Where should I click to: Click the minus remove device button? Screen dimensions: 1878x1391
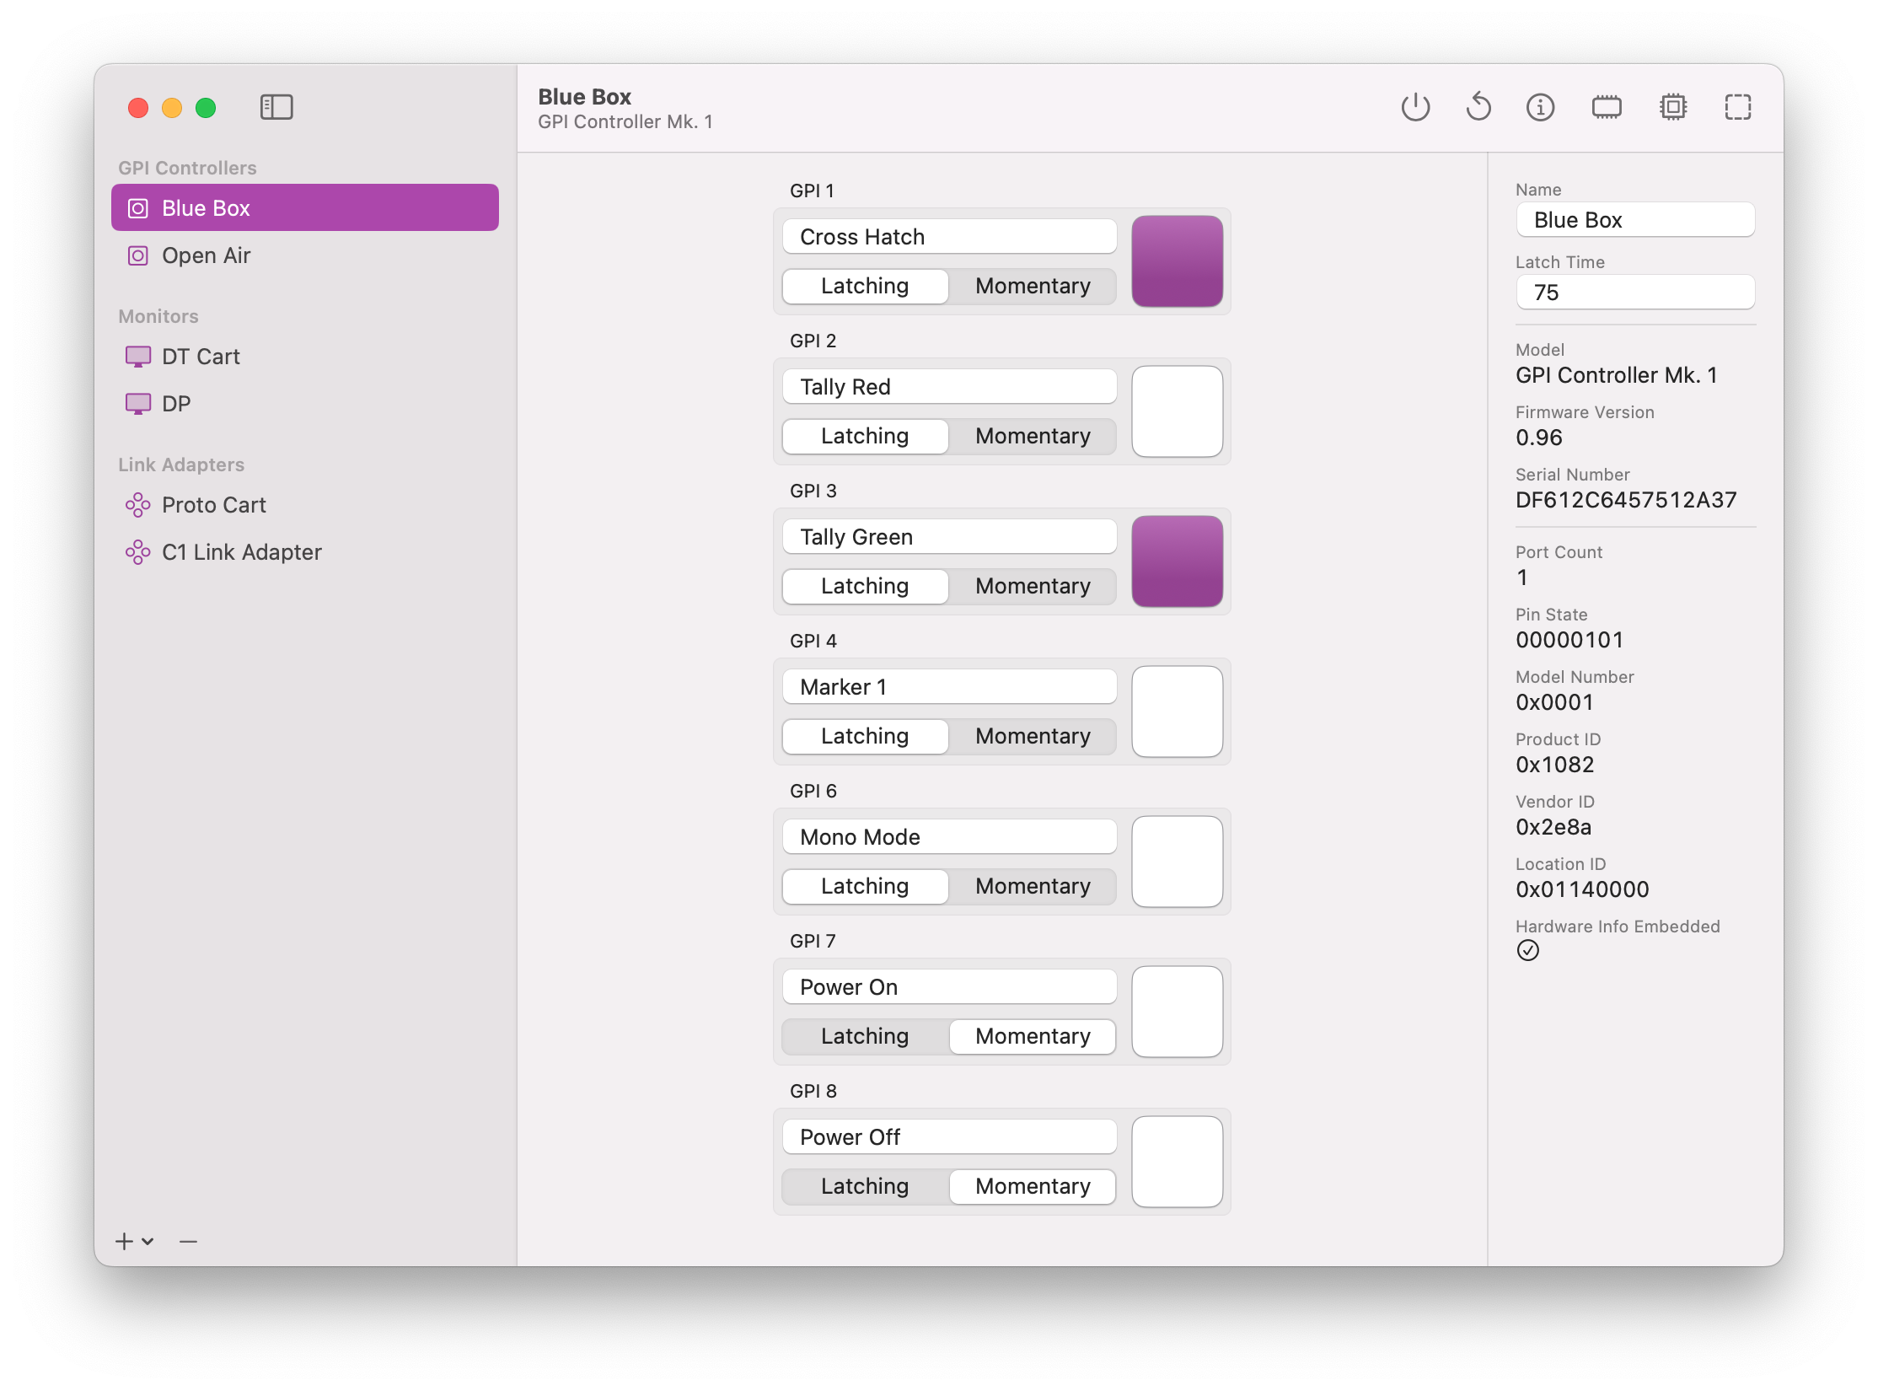coord(188,1241)
